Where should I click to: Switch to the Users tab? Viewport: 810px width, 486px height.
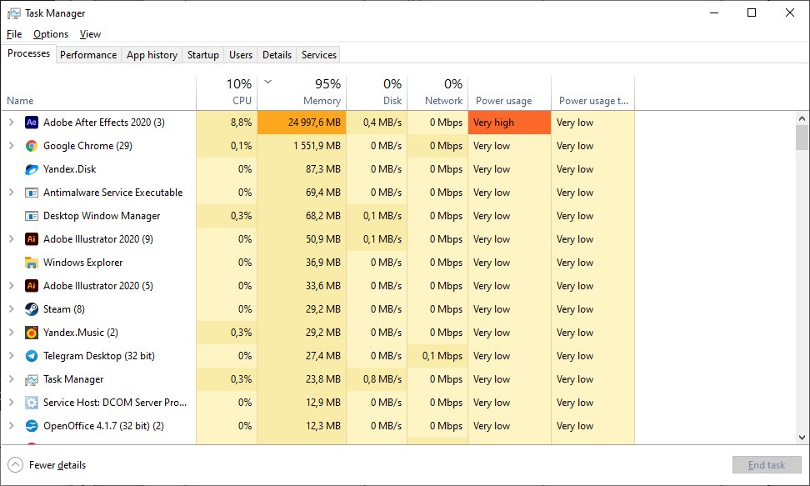point(241,55)
